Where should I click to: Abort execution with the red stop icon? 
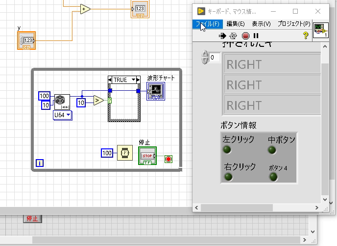(x=245, y=36)
